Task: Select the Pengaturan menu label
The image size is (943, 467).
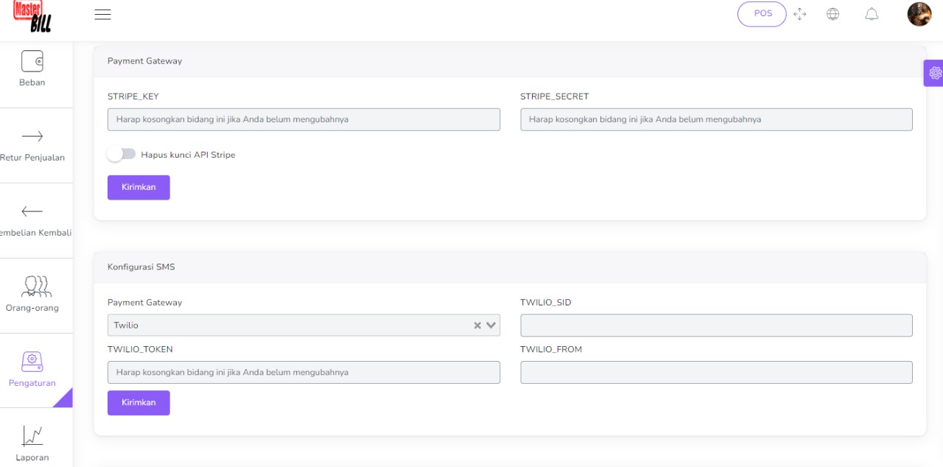Action: pos(32,383)
